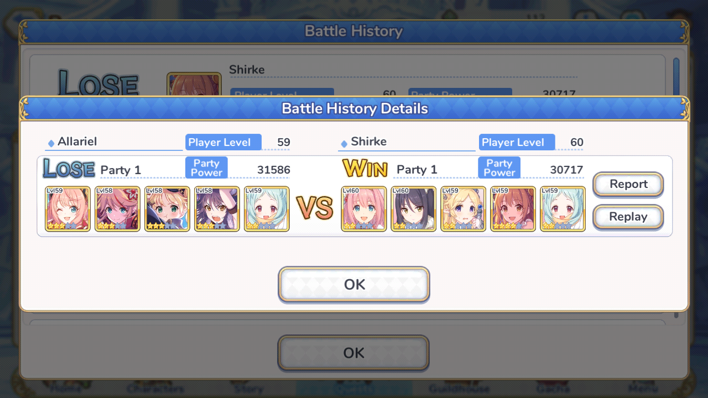The width and height of the screenshot is (708, 398).
Task: Click the Battle History scrollbar
Action: 676,77
